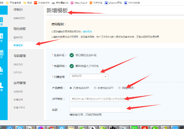The height and width of the screenshot is (129, 184).
Task: Open the blue 模板规范 documentation link
Action: point(87,31)
